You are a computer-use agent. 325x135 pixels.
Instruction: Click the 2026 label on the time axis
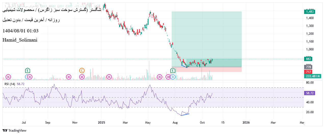click(x=246, y=123)
